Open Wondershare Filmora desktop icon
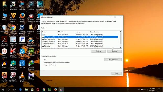The height and width of the screenshot is (92, 163). point(31,6)
